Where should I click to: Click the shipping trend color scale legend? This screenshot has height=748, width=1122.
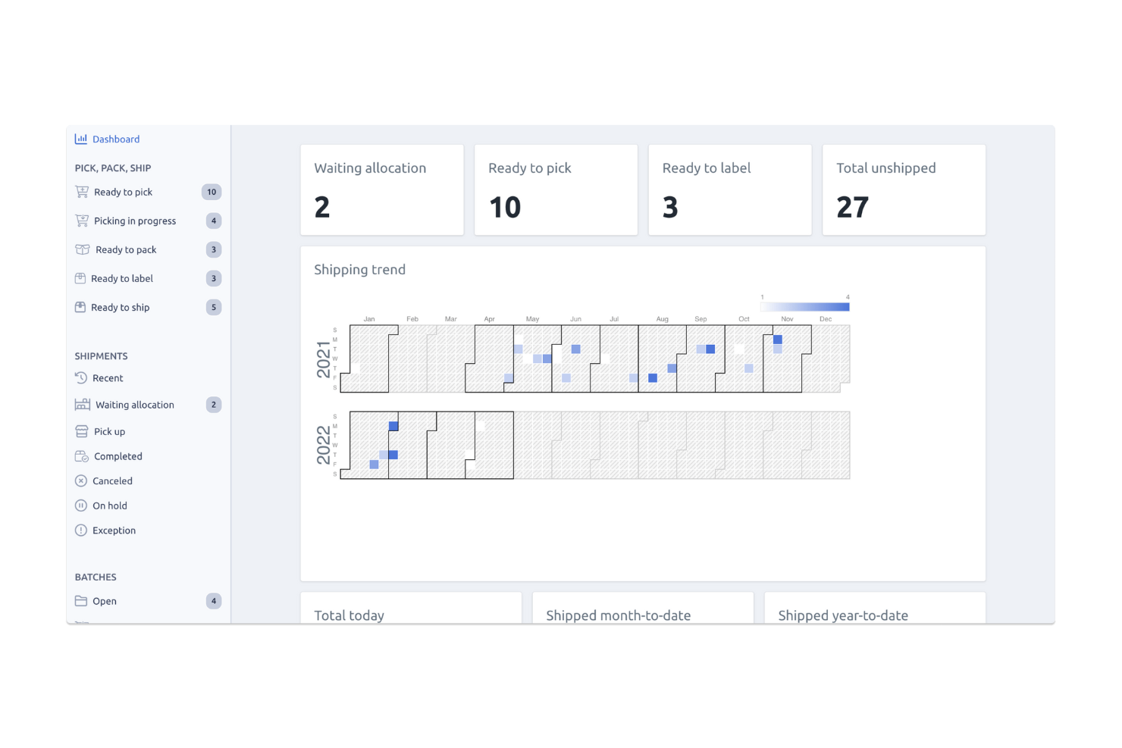click(x=804, y=307)
